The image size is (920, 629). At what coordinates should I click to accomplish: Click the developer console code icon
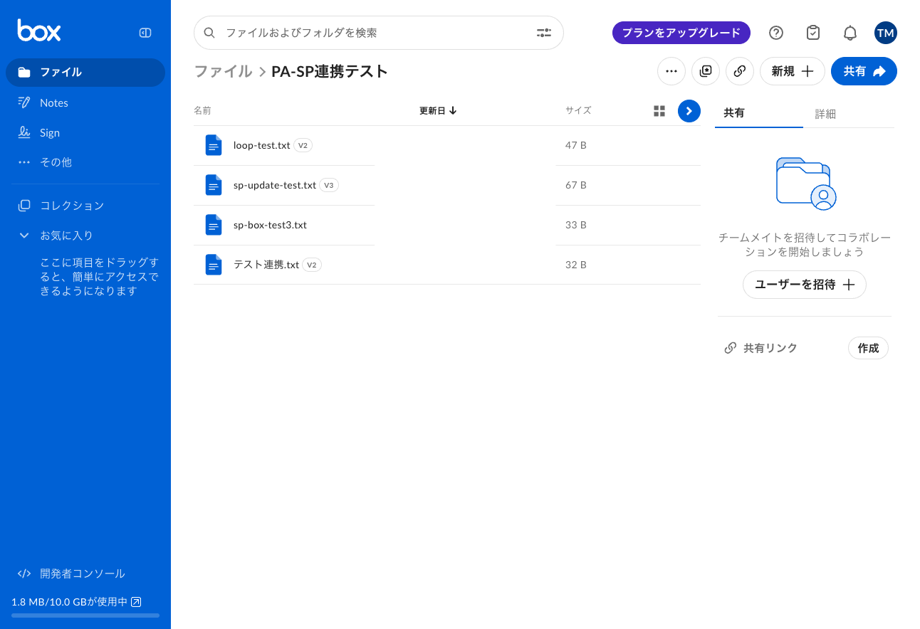coord(24,573)
